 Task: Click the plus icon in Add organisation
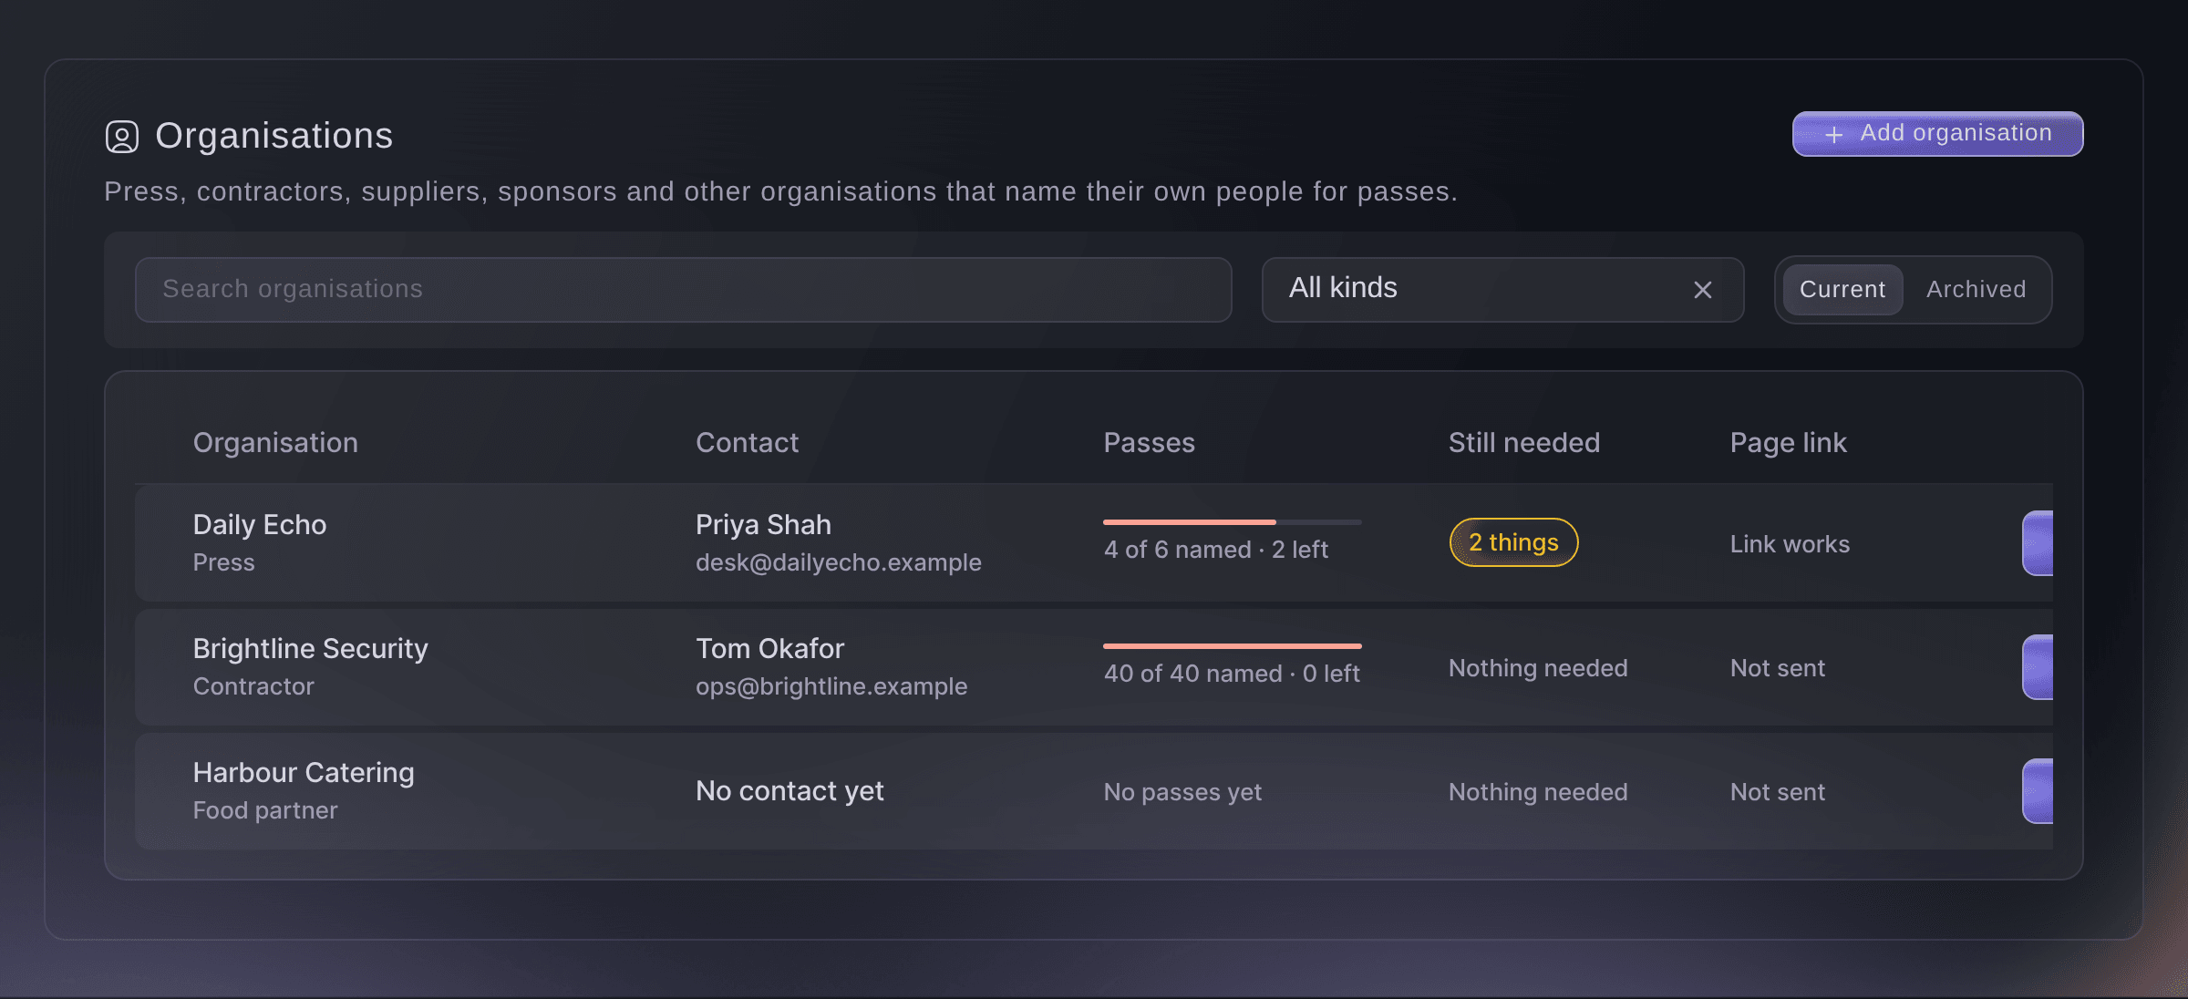pyautogui.click(x=1834, y=135)
